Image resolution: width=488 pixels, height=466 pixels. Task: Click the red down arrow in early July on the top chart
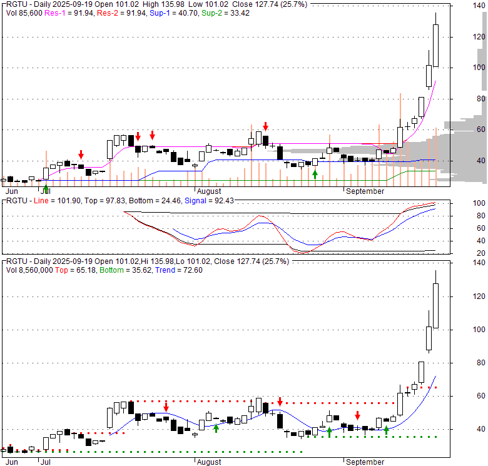81,154
